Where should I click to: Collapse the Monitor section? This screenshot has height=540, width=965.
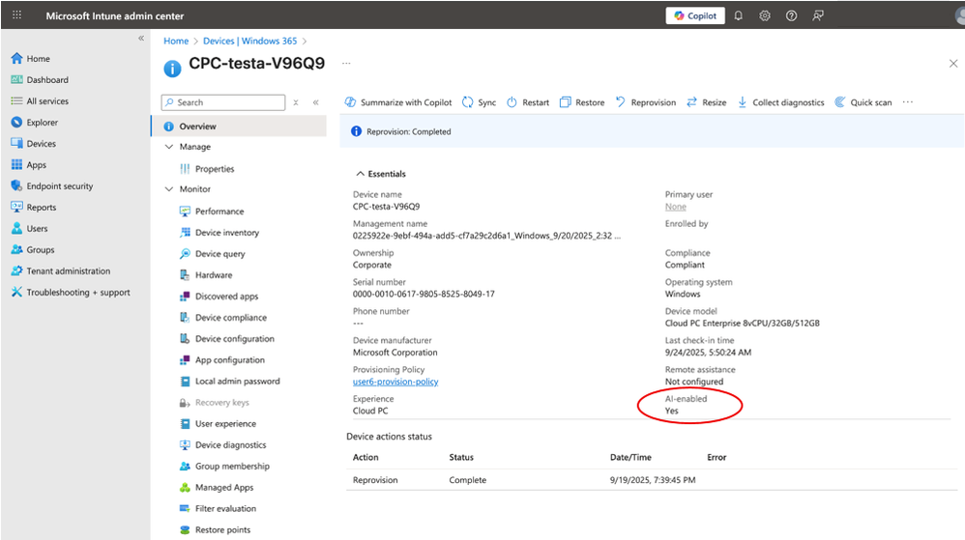[x=168, y=188]
